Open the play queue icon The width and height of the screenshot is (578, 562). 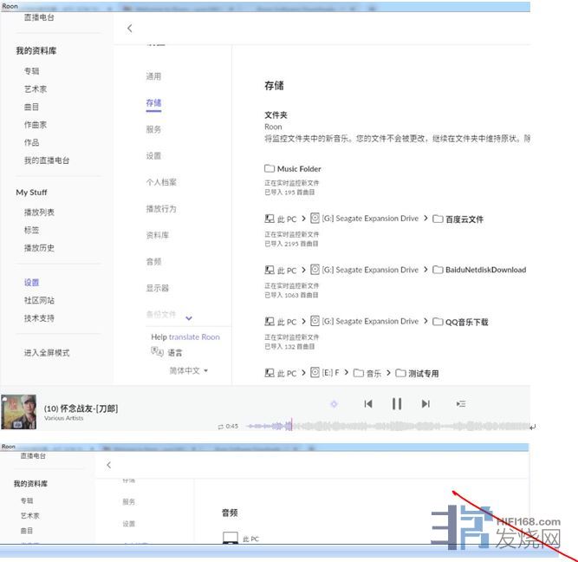click(461, 403)
